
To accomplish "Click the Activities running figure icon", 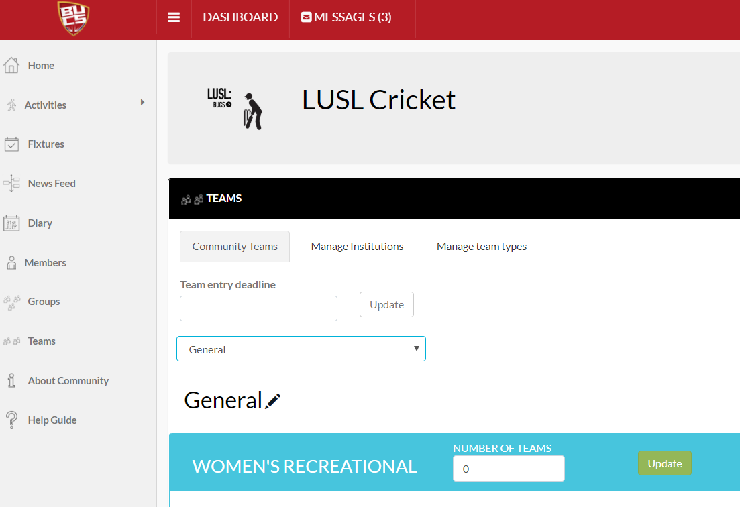I will (x=11, y=105).
